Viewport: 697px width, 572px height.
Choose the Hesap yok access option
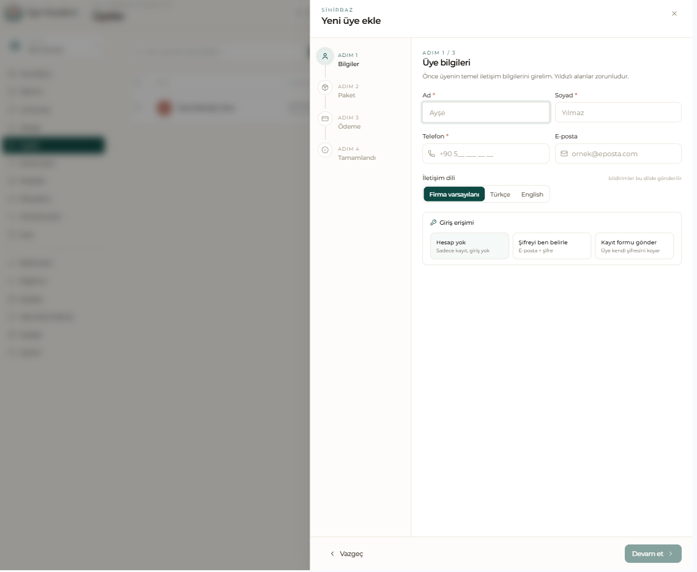pos(469,246)
